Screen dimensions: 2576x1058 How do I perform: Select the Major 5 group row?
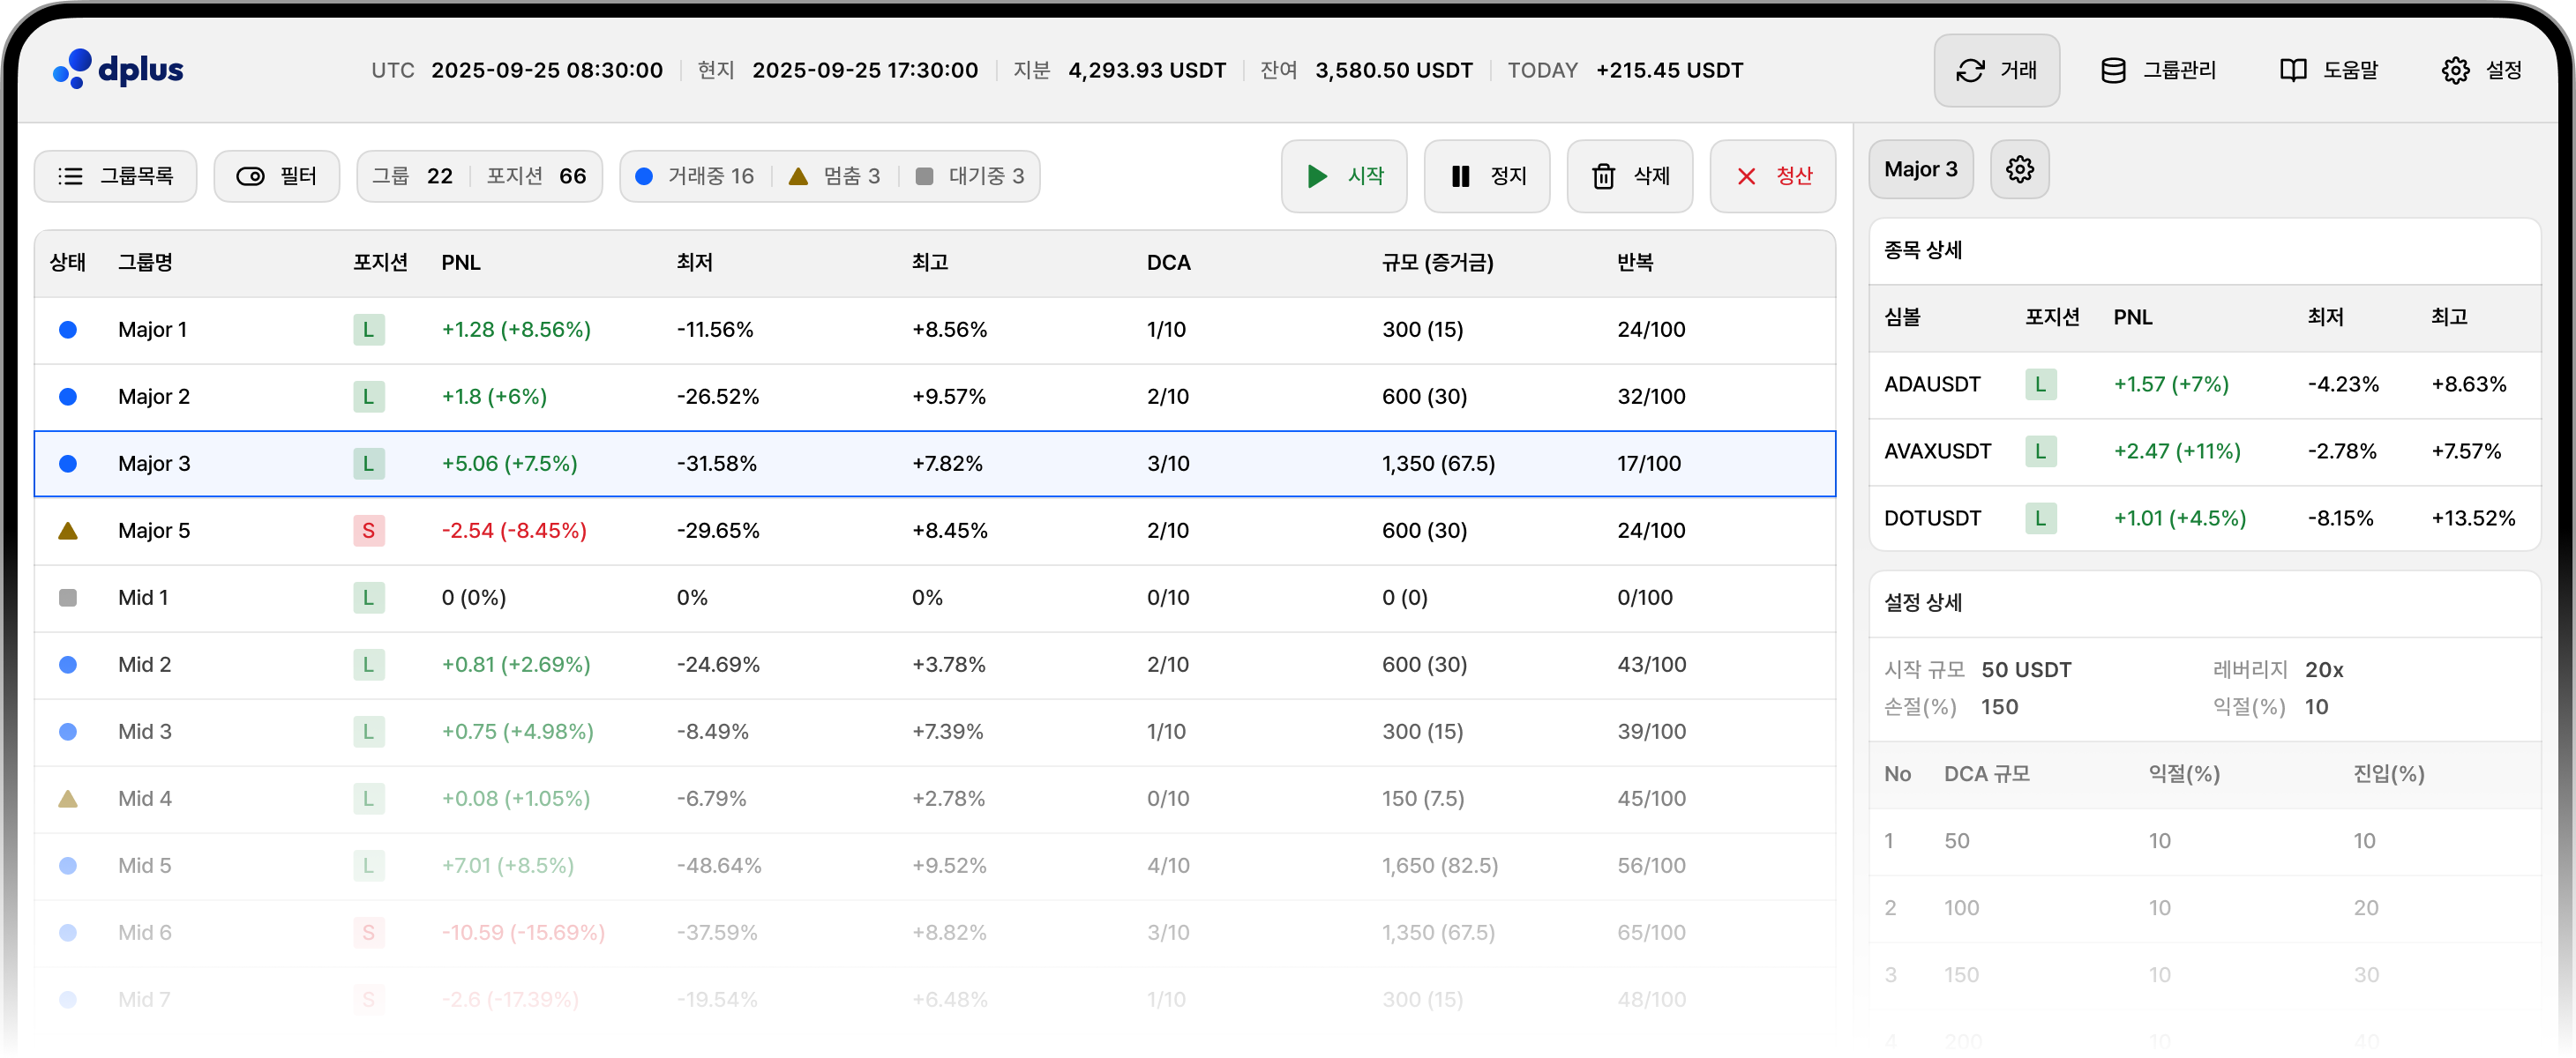click(x=154, y=531)
